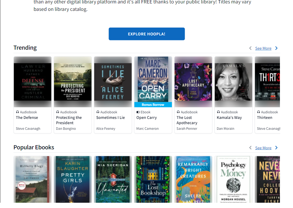The image size is (293, 208).
Task: Select the Kamala's Way title text
Action: 229,118
